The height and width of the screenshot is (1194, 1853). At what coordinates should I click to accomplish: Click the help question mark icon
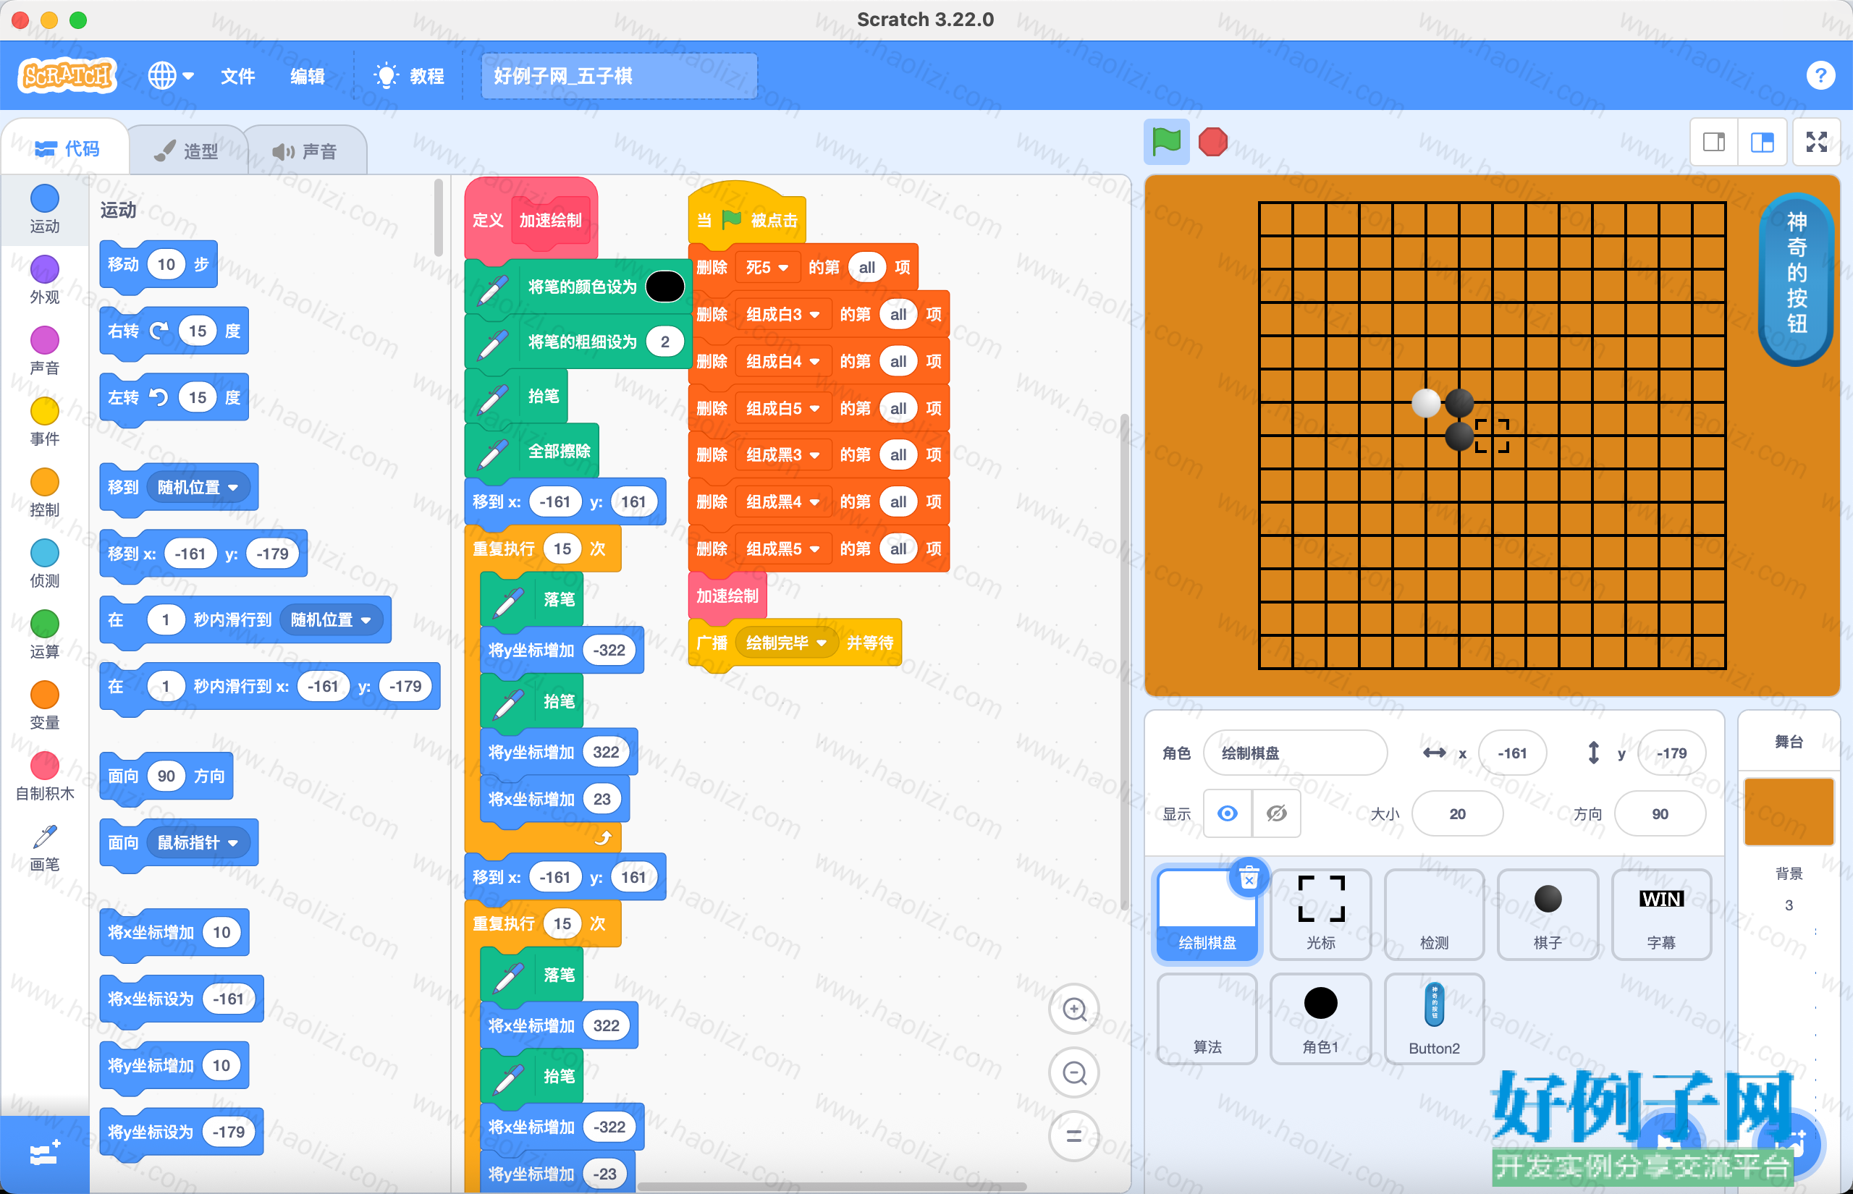tap(1820, 76)
